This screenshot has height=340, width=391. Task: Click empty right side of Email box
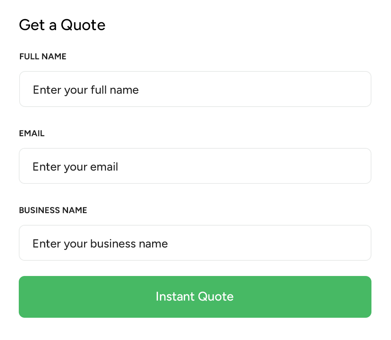313,166
